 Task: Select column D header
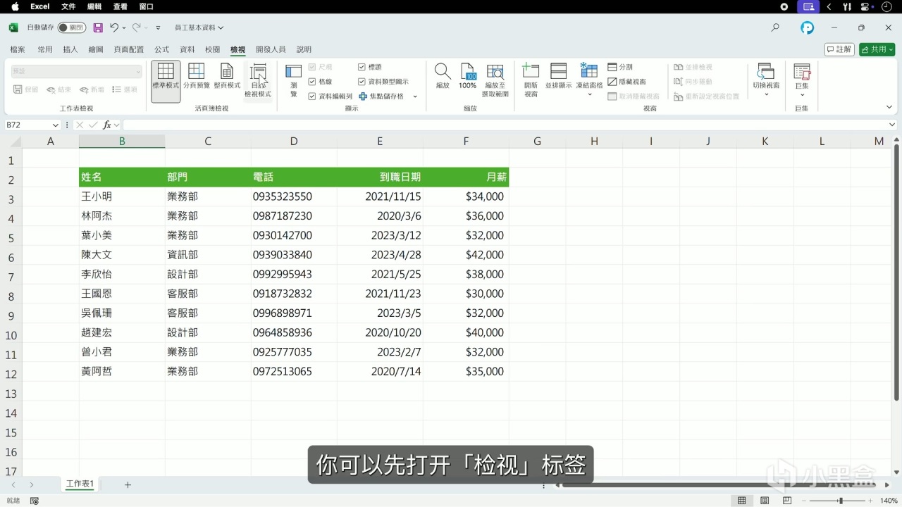pos(294,141)
